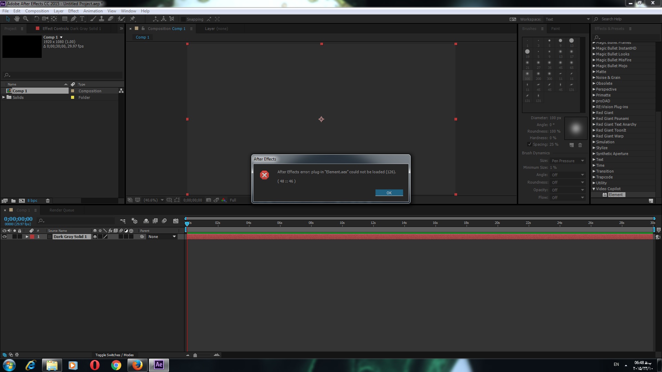Toggle the shy layers icon in timeline

click(x=146, y=221)
